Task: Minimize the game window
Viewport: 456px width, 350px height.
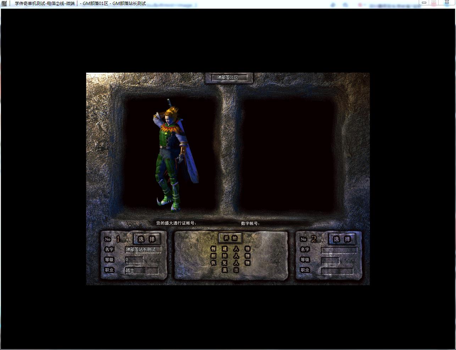Action: coord(424,2)
